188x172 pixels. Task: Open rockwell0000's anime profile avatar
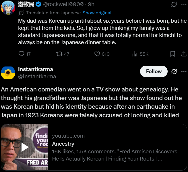click(x=8, y=7)
